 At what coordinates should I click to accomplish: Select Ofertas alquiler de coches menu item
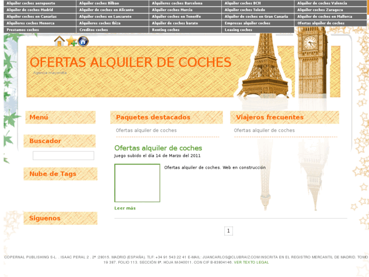[330, 23]
